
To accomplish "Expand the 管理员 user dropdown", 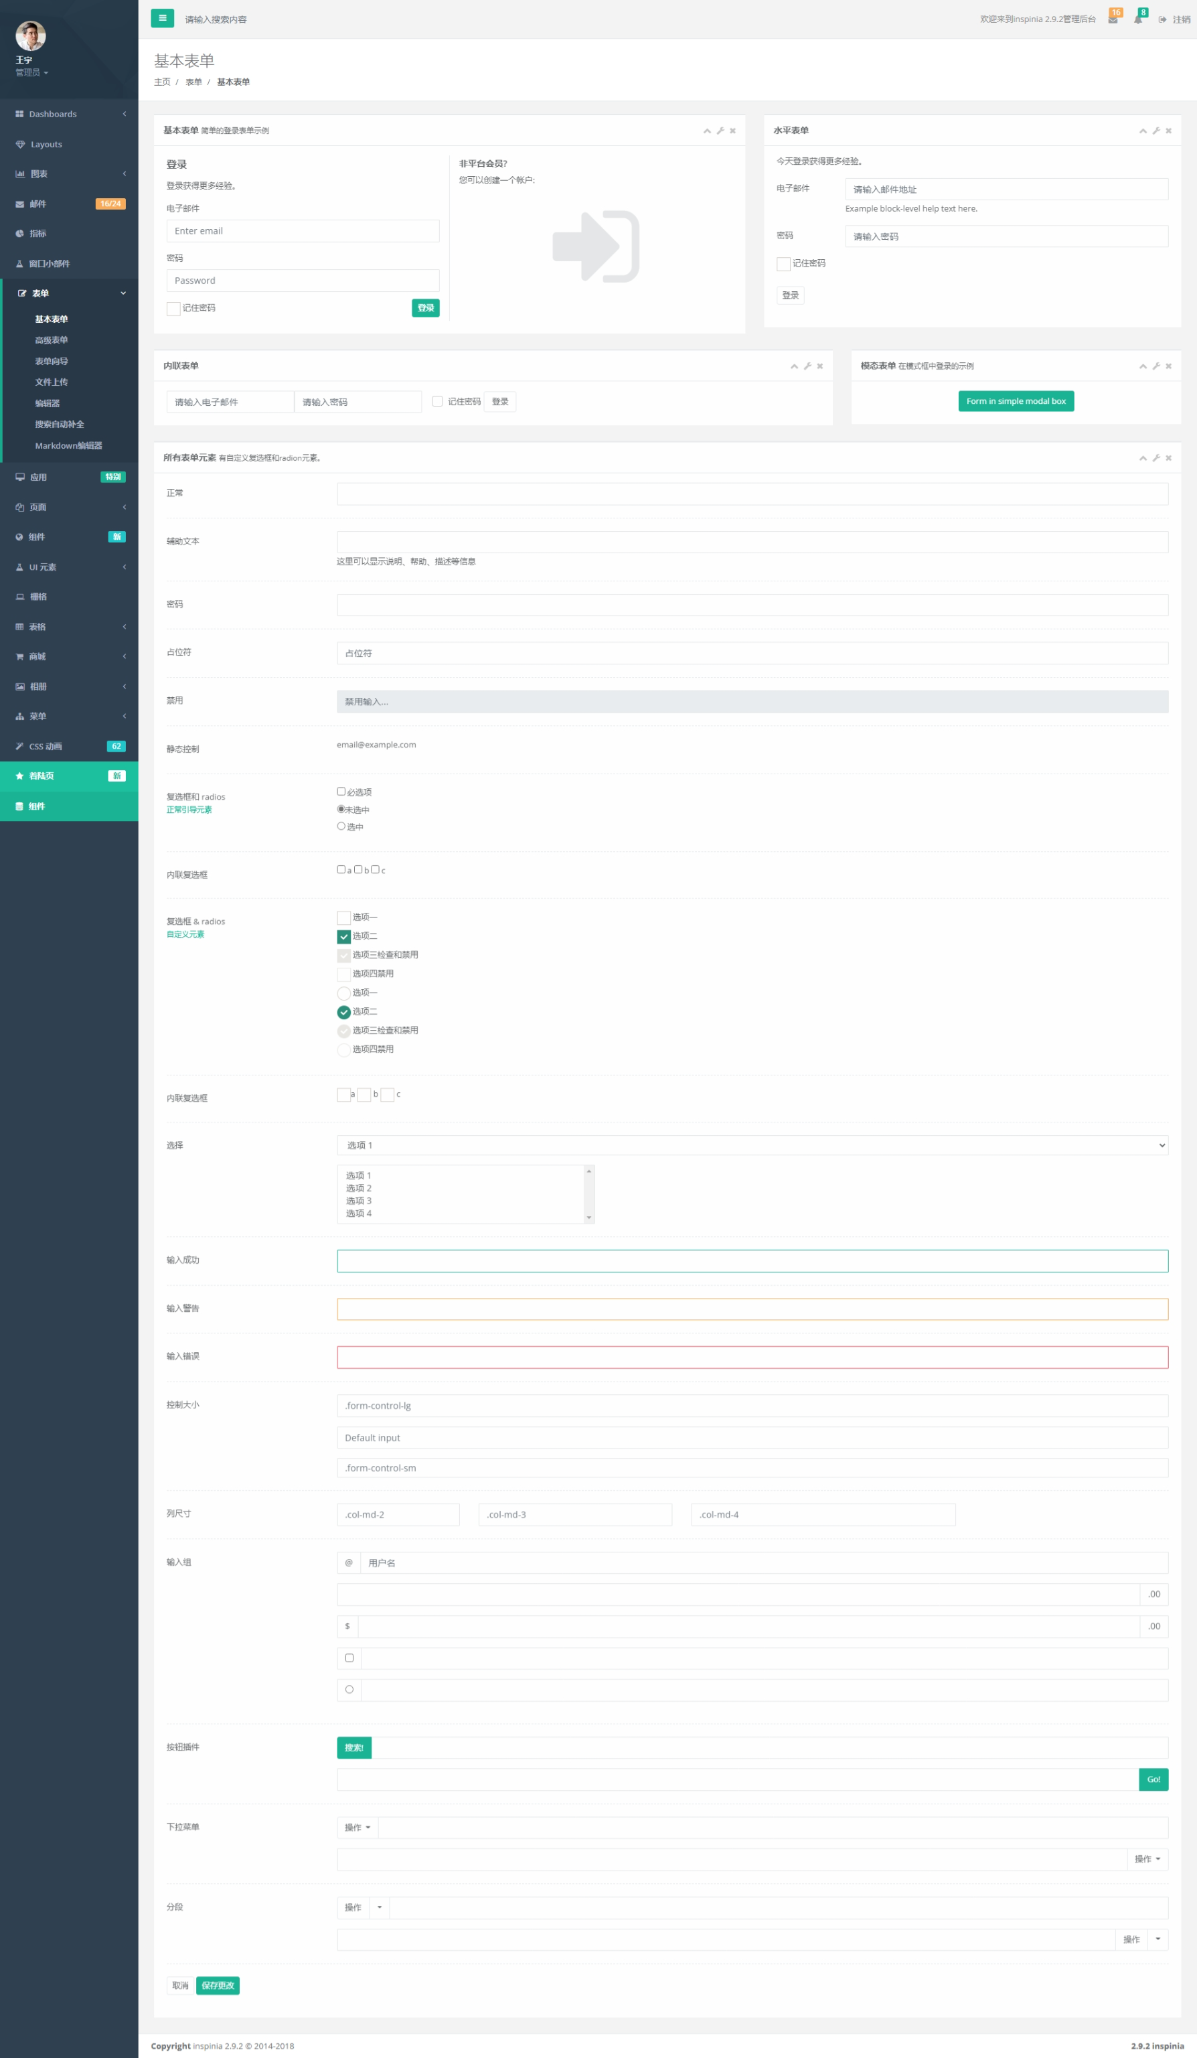I will (x=32, y=73).
